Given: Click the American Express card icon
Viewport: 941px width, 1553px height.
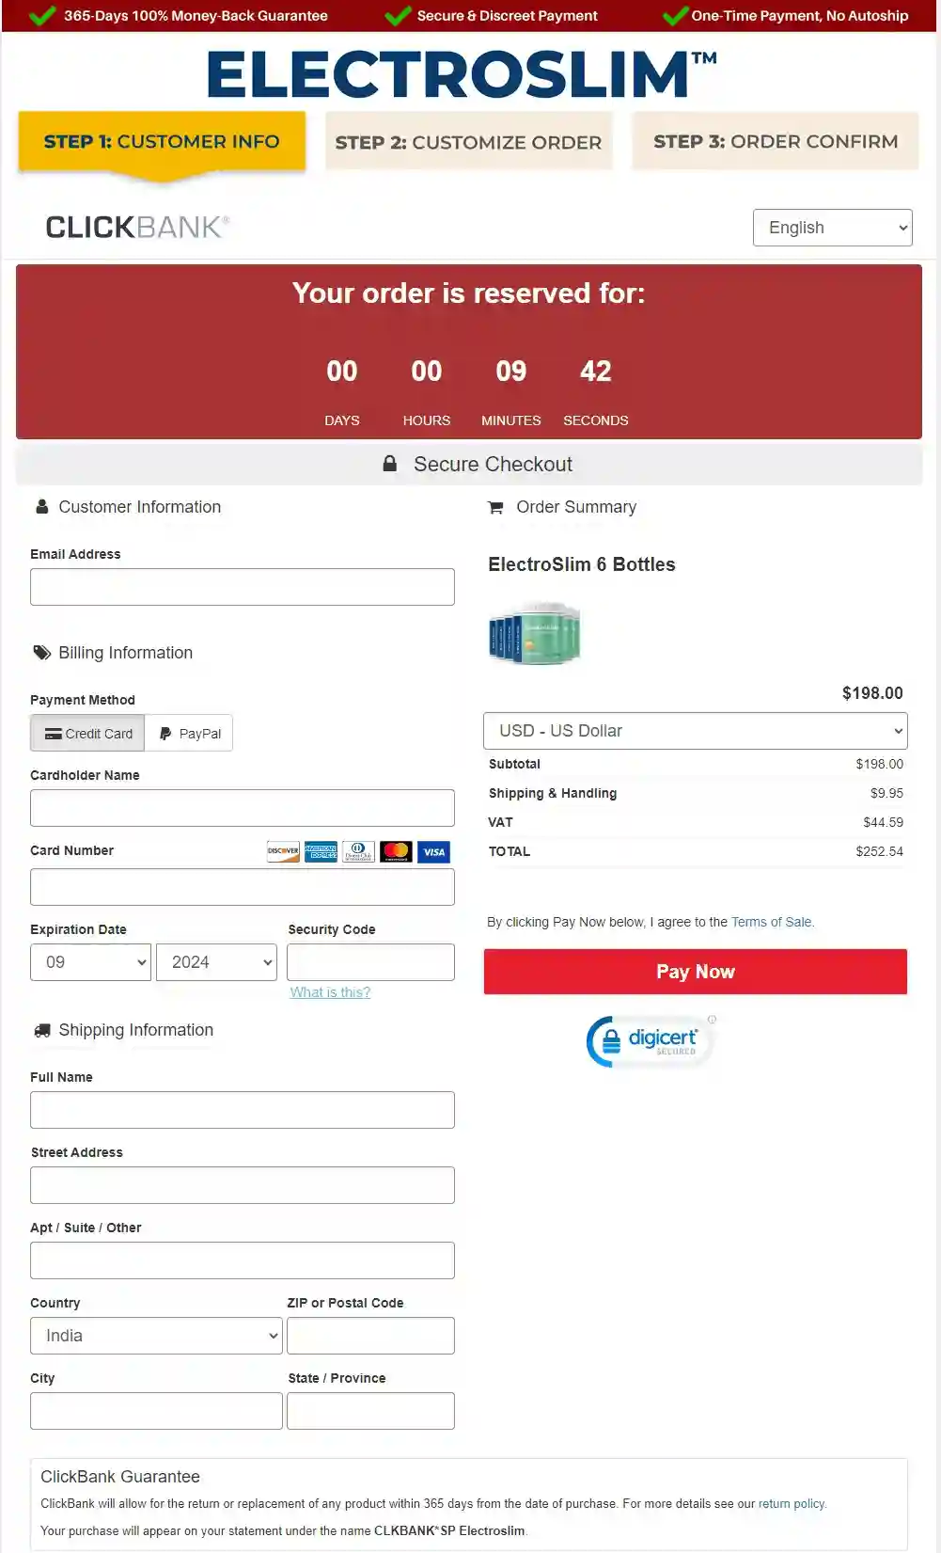Looking at the screenshot, I should (x=321, y=851).
